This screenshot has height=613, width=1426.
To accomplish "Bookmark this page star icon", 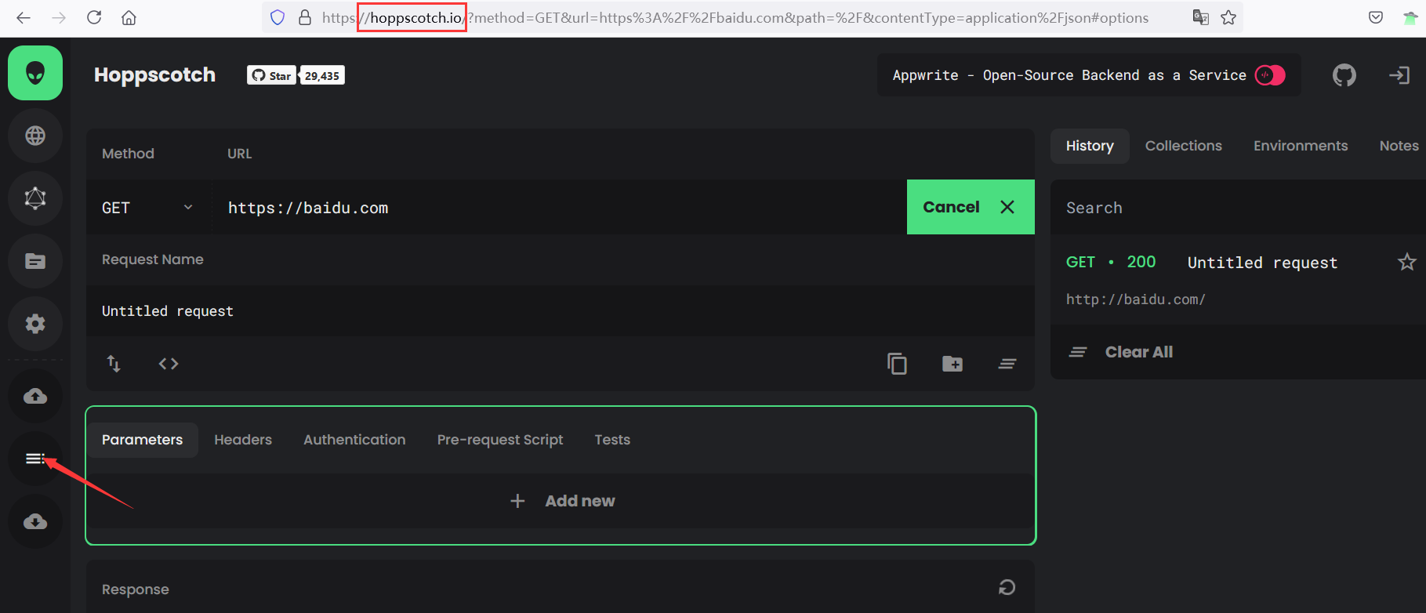I will 1228,17.
